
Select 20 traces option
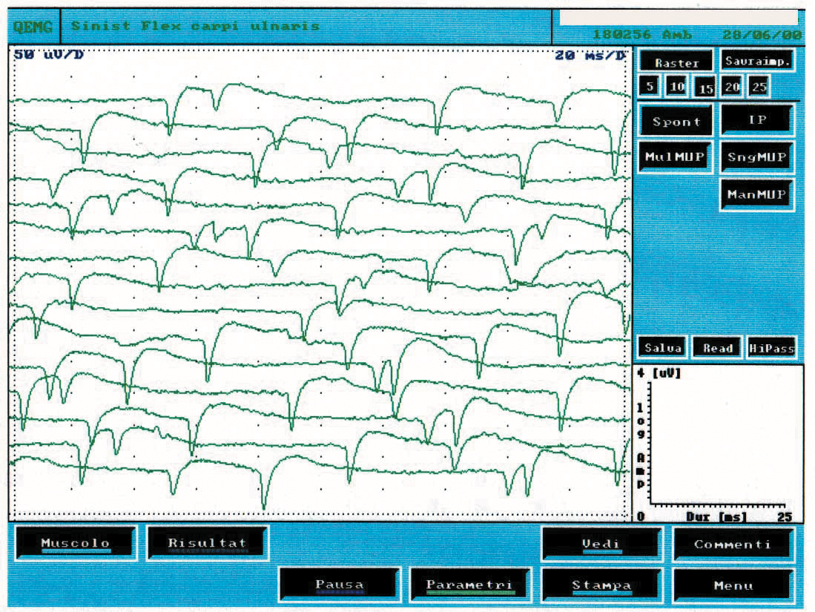[732, 87]
